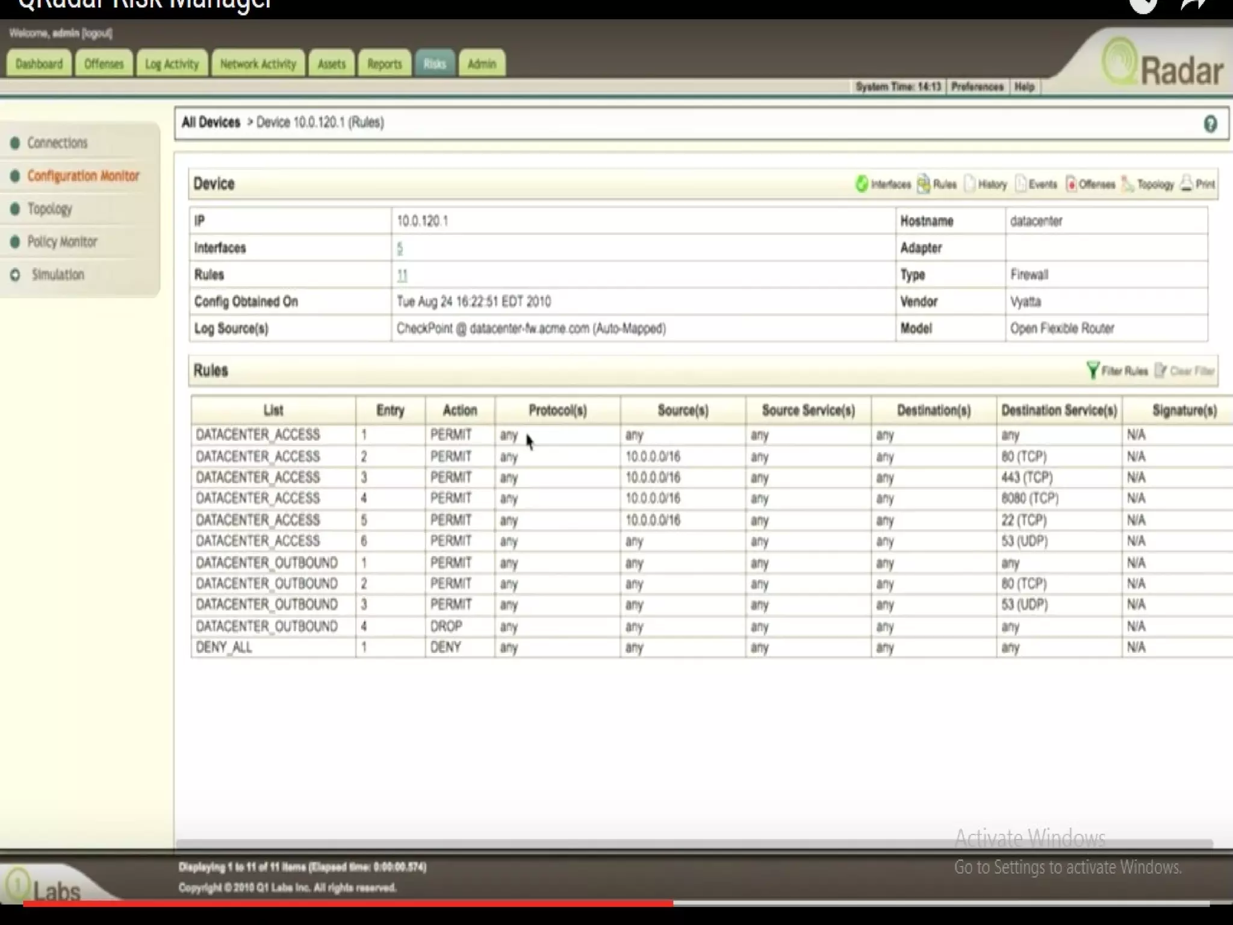Screen dimensions: 1233x925
Task: Open Topology from the Device toolbar
Action: click(x=1148, y=184)
